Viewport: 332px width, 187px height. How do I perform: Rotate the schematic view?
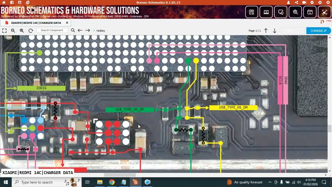(x=31, y=30)
